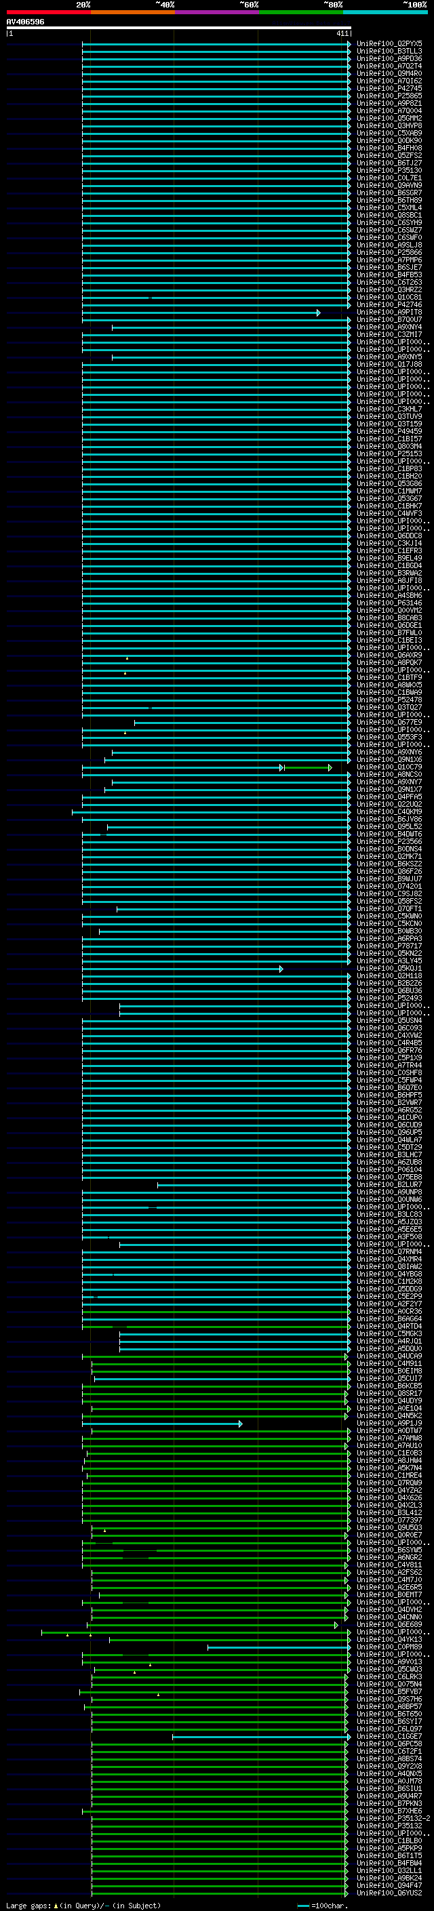Select hit UniRef100_Q10C81
This screenshot has height=1911, width=434.
point(389,298)
